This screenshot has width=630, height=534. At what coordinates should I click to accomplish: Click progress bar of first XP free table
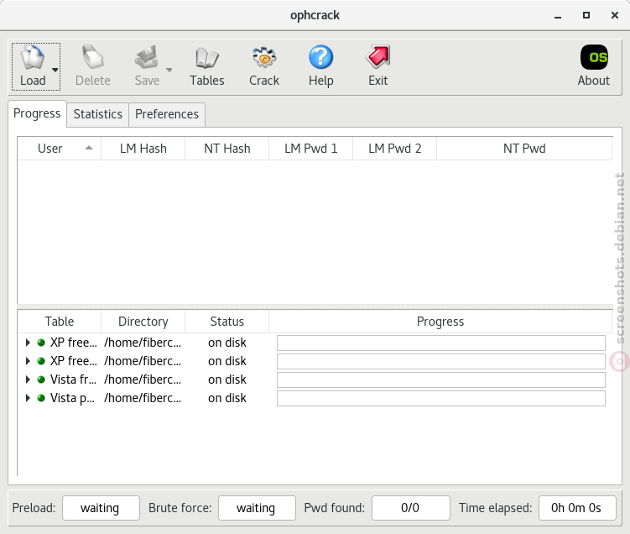tap(441, 343)
